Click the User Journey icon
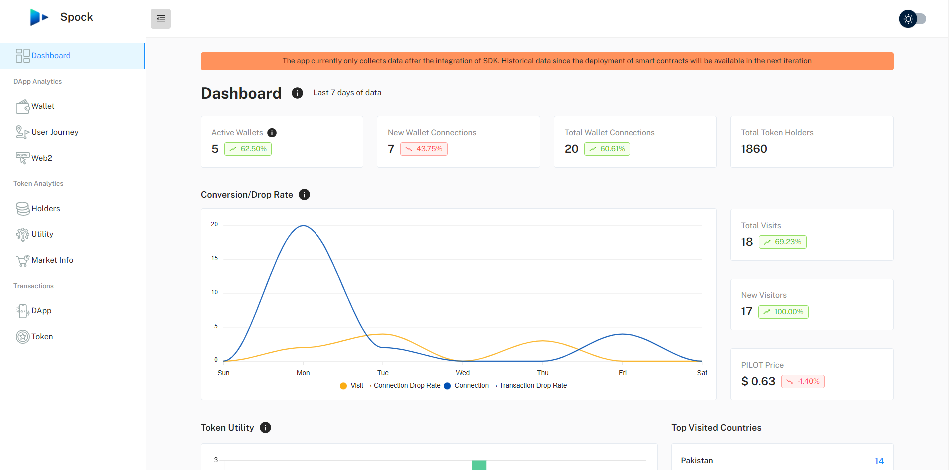949x470 pixels. point(22,132)
